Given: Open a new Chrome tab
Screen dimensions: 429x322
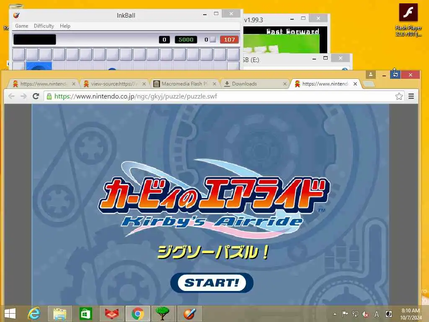Looking at the screenshot, I should click(369, 84).
